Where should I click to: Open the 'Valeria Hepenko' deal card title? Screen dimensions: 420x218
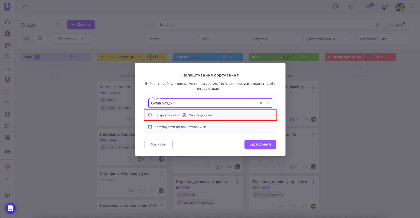coord(115,87)
